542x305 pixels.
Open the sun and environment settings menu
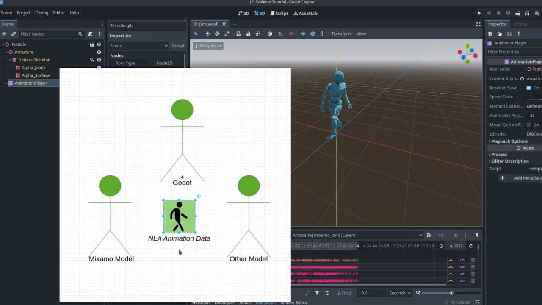[x=322, y=34]
